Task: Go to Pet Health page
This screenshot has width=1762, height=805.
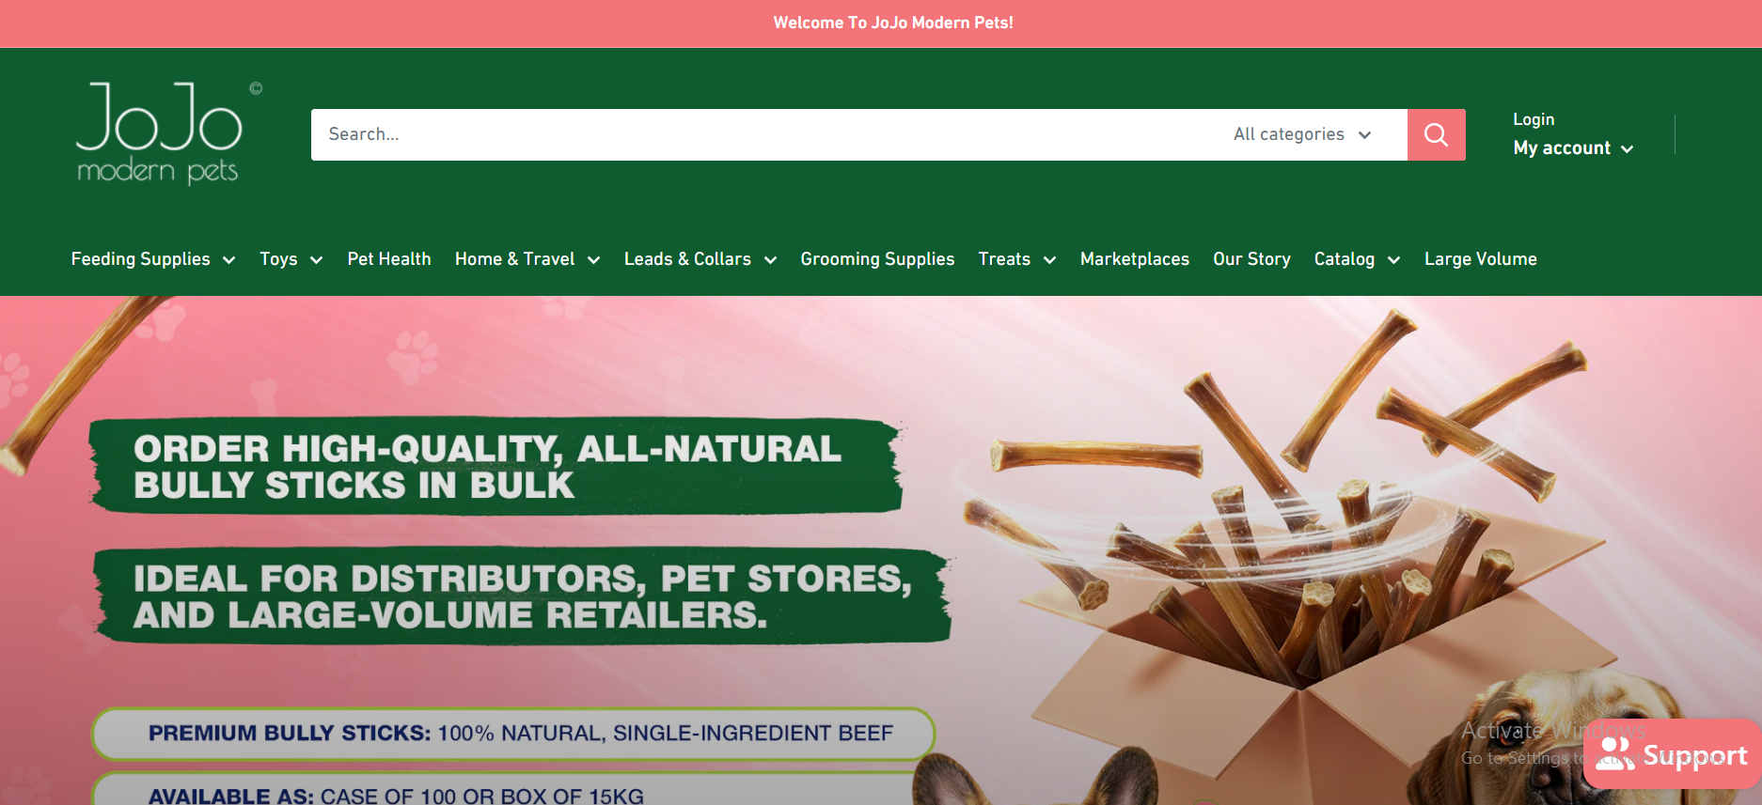Action: (389, 259)
